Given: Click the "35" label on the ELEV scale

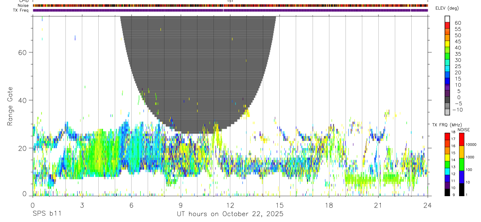Looking at the screenshot, I should (457, 54).
